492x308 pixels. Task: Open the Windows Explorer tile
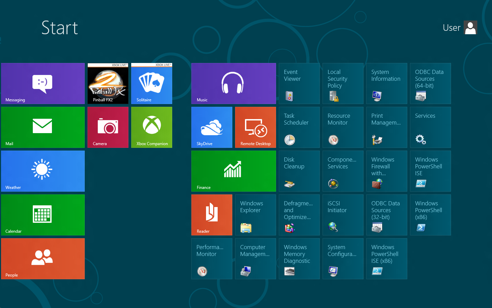256,215
